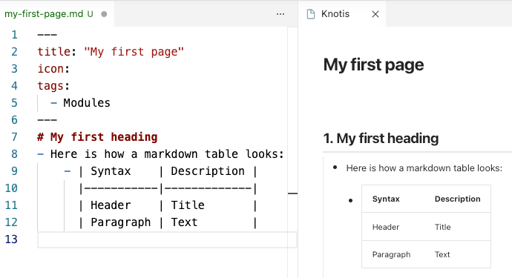Click line number 5 in the gutter
Viewport: 512px width, 278px height.
[14, 103]
